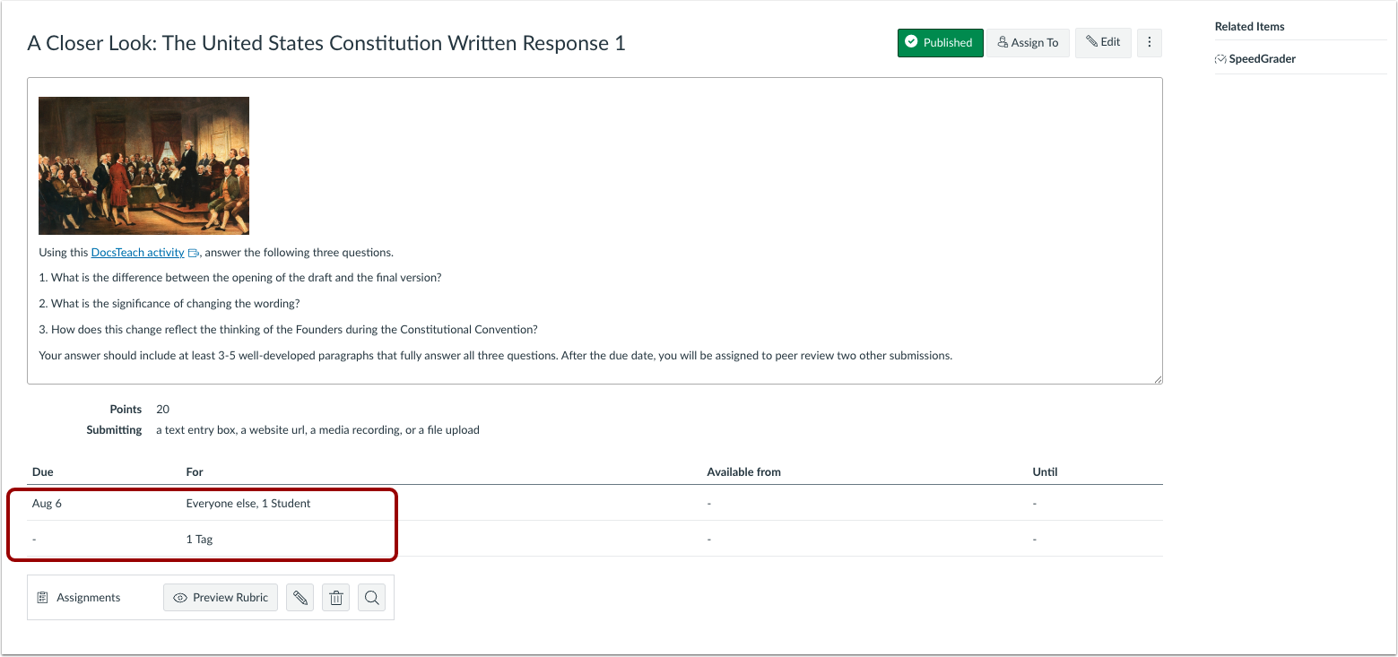Click the SpeedGrader icon

click(1220, 59)
